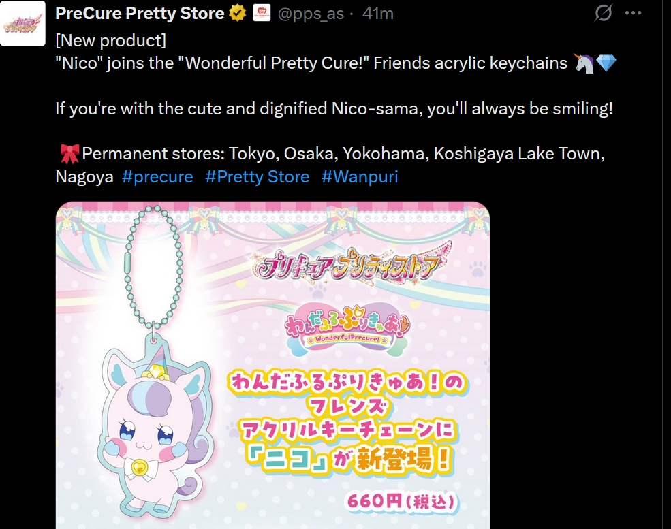The width and height of the screenshot is (671, 529).
Task: Click the sentence about smiling with Nico-sama
Action: [334, 109]
